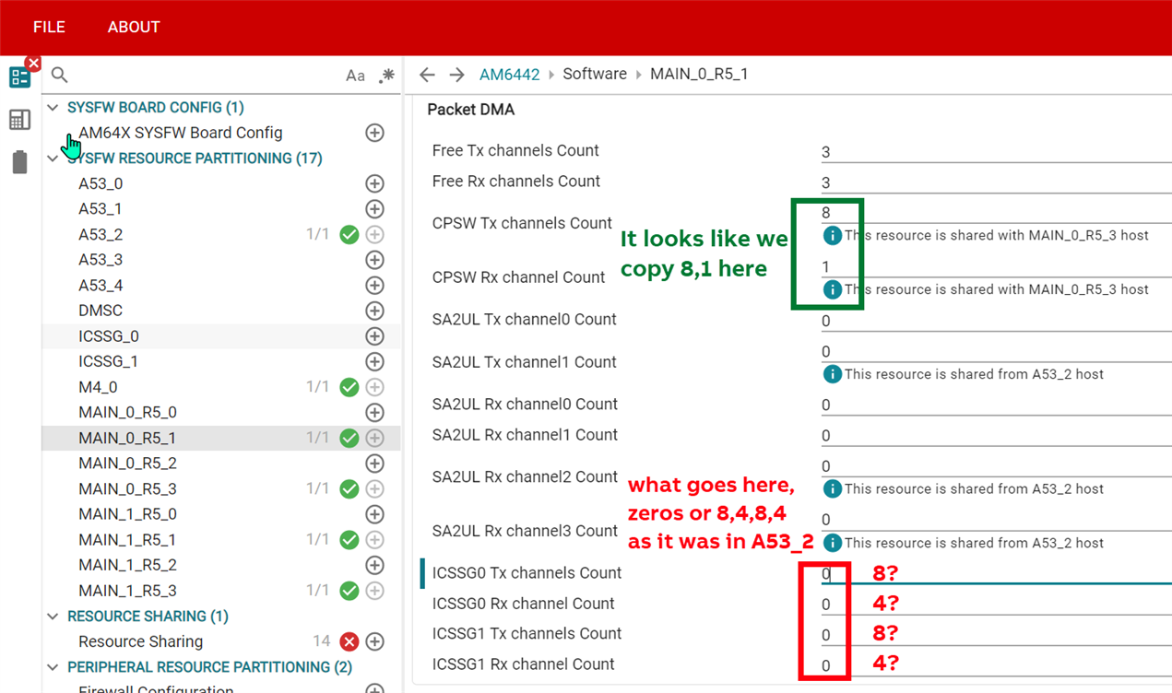The height and width of the screenshot is (693, 1172).
Task: Open the ABOUT menu
Action: [134, 27]
